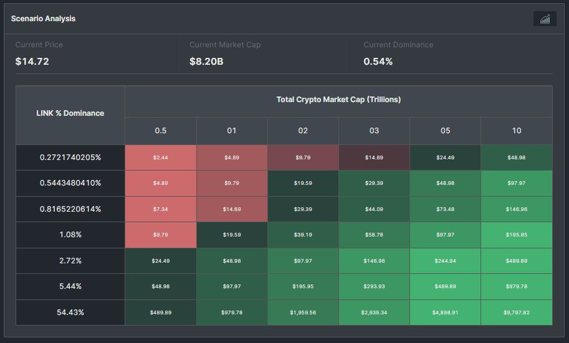Click the Current Market Cap label
Viewport: 569px width, 343px height.
coord(225,45)
